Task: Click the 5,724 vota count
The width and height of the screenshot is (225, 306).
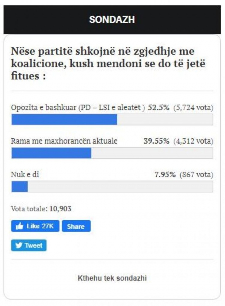Action: point(193,108)
